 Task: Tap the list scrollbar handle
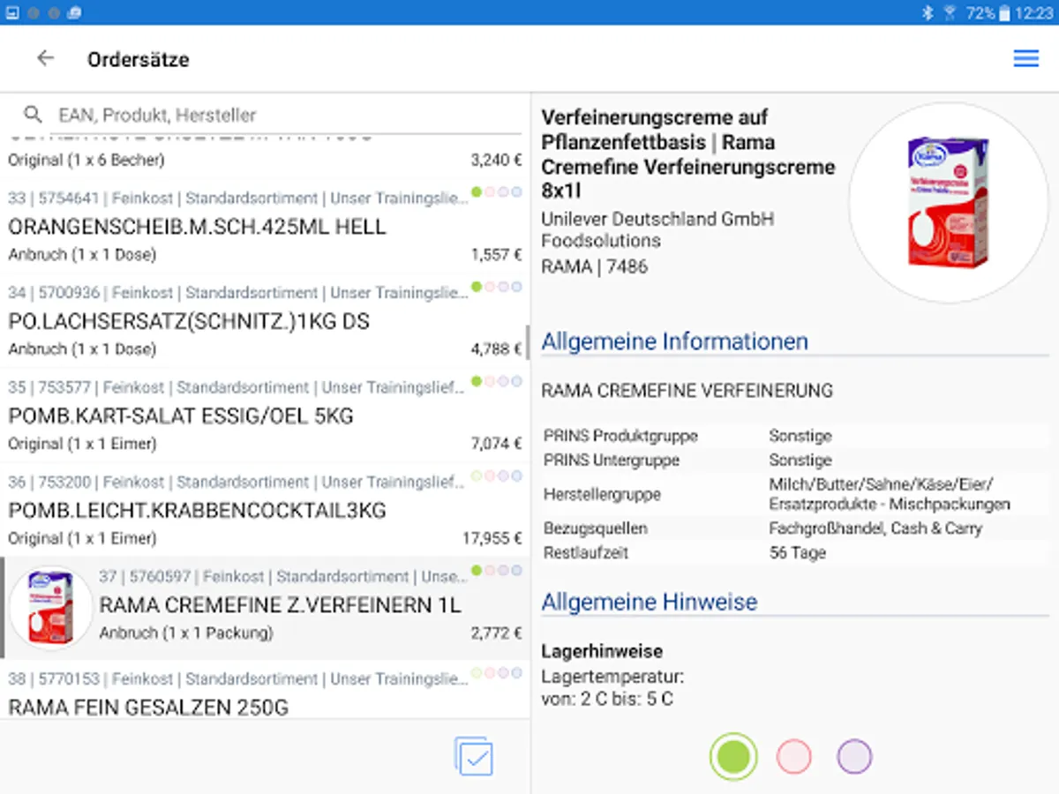click(528, 342)
